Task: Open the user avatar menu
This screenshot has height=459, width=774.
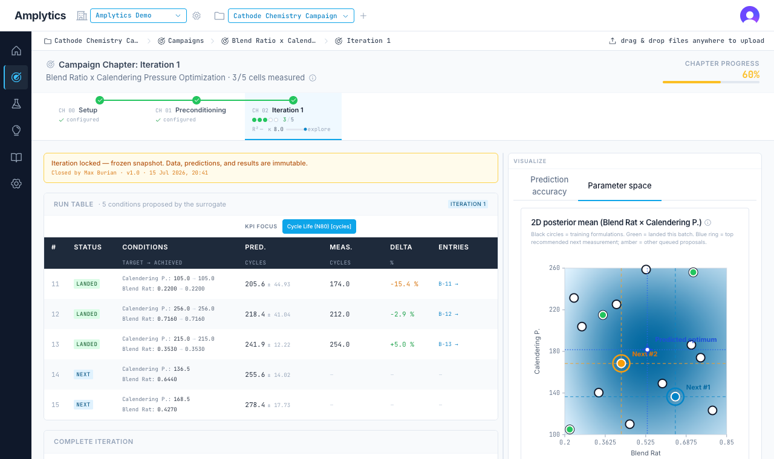Action: pyautogui.click(x=750, y=16)
